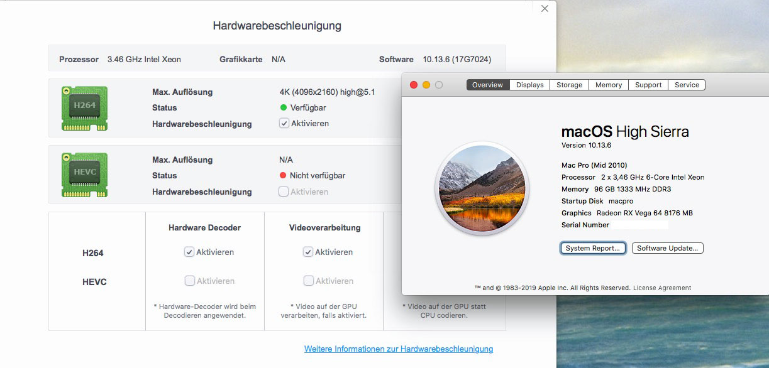Switch to the Memory tab

click(x=609, y=85)
